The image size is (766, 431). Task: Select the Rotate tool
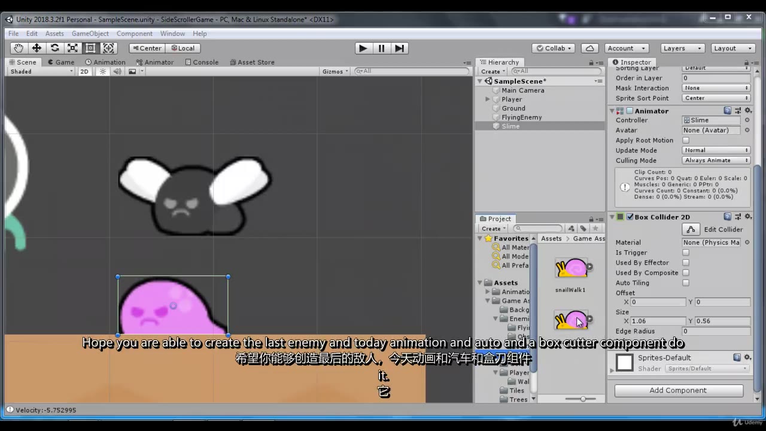coord(54,48)
